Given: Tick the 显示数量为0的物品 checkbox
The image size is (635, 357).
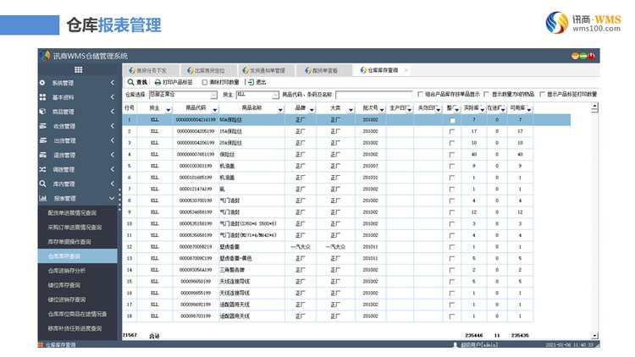Looking at the screenshot, I should (x=486, y=94).
